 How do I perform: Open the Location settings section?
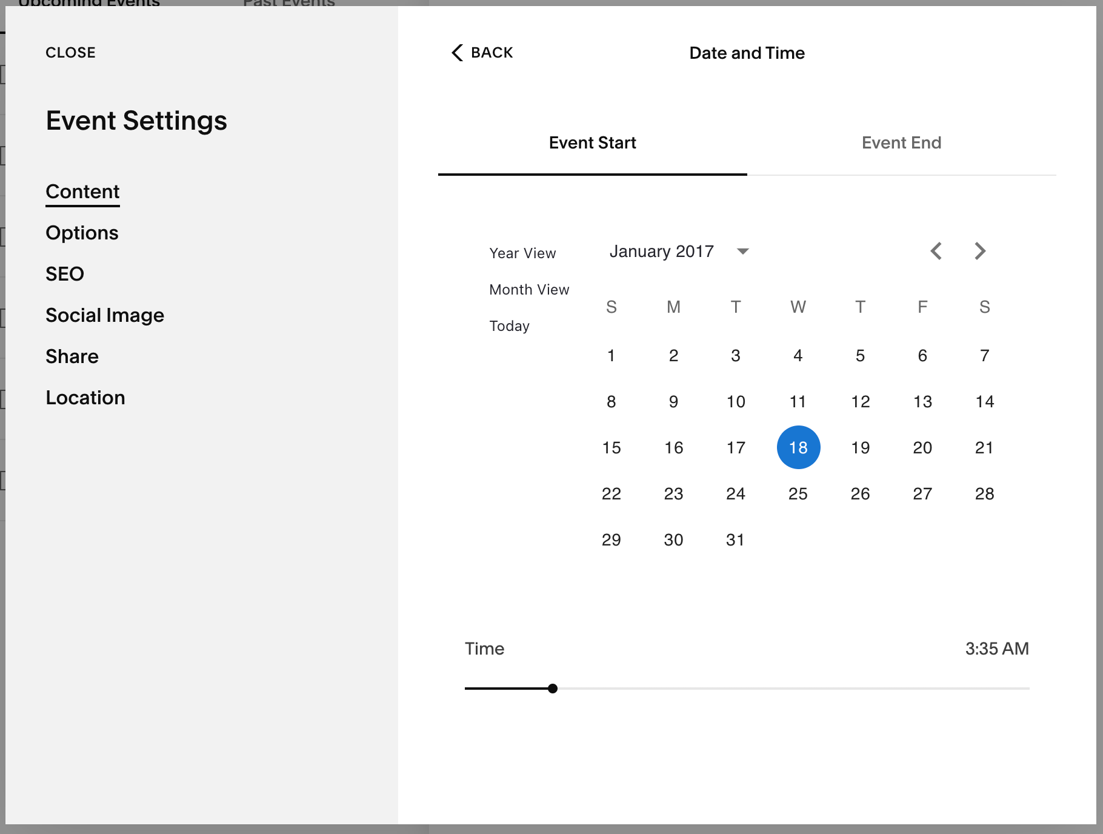coord(85,398)
